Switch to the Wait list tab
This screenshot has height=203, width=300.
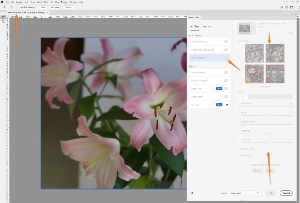click(x=207, y=26)
